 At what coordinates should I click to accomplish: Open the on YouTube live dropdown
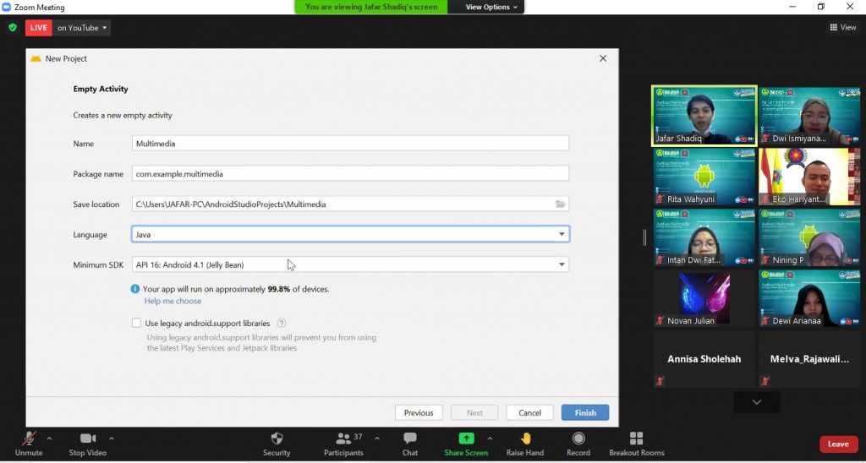(x=82, y=28)
